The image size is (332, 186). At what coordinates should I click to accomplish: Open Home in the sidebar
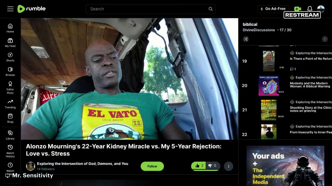point(10,28)
